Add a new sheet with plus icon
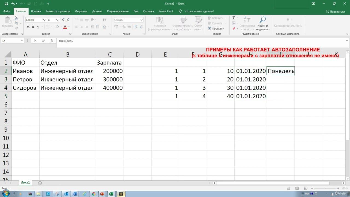350x197 pixels. click(40, 183)
